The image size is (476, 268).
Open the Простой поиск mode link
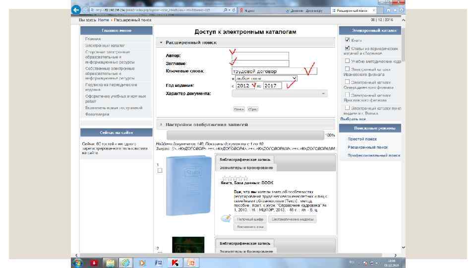coord(362,139)
